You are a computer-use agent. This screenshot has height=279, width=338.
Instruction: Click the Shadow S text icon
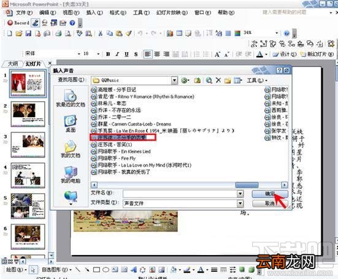136,54
